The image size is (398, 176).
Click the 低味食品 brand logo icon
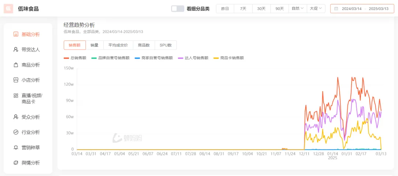[x=8, y=8]
